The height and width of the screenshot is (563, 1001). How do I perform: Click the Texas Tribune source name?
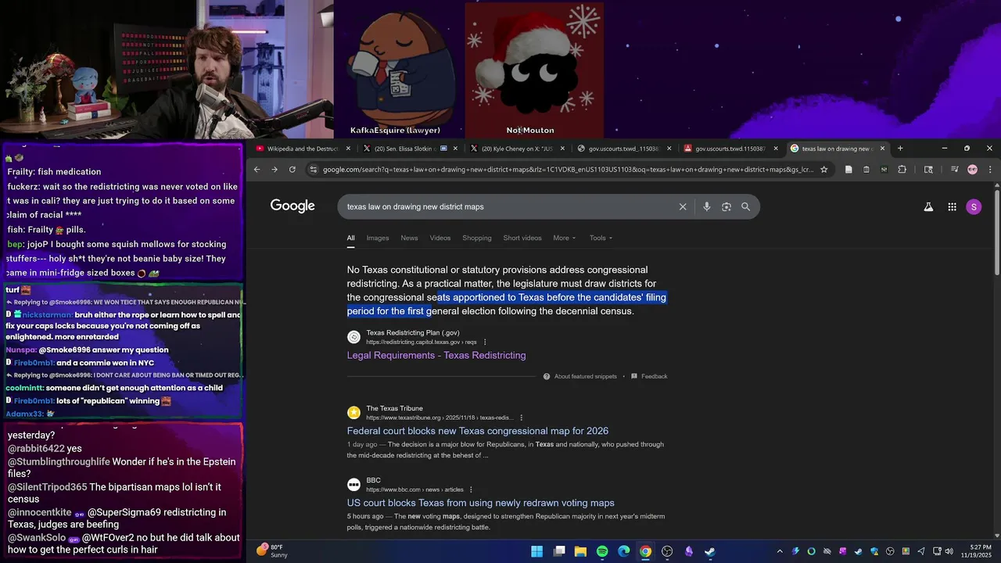395,408
